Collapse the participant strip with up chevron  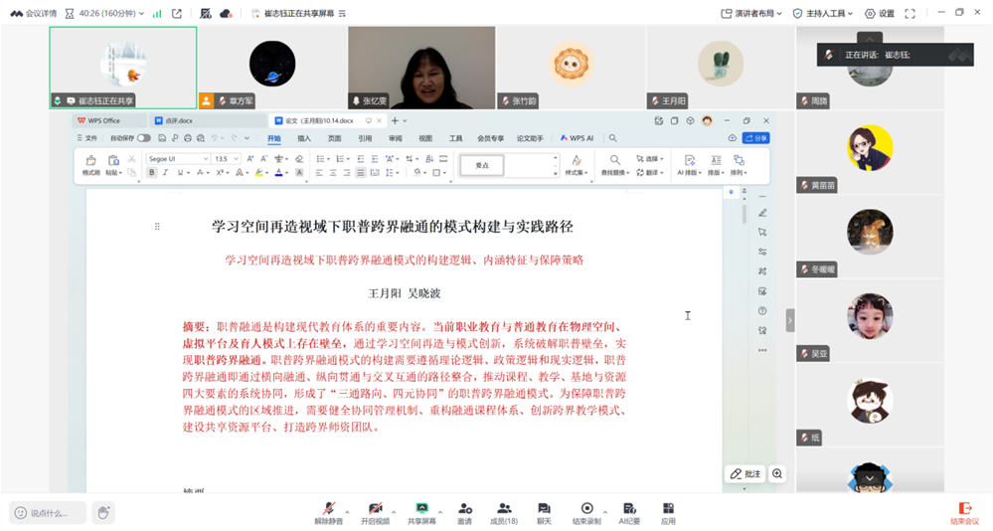pos(870,38)
